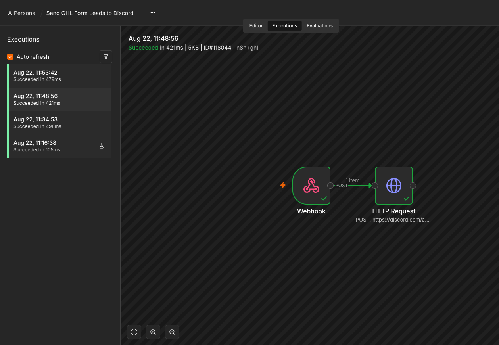Click the Webhook node output connector
The height and width of the screenshot is (345, 499).
click(x=330, y=186)
